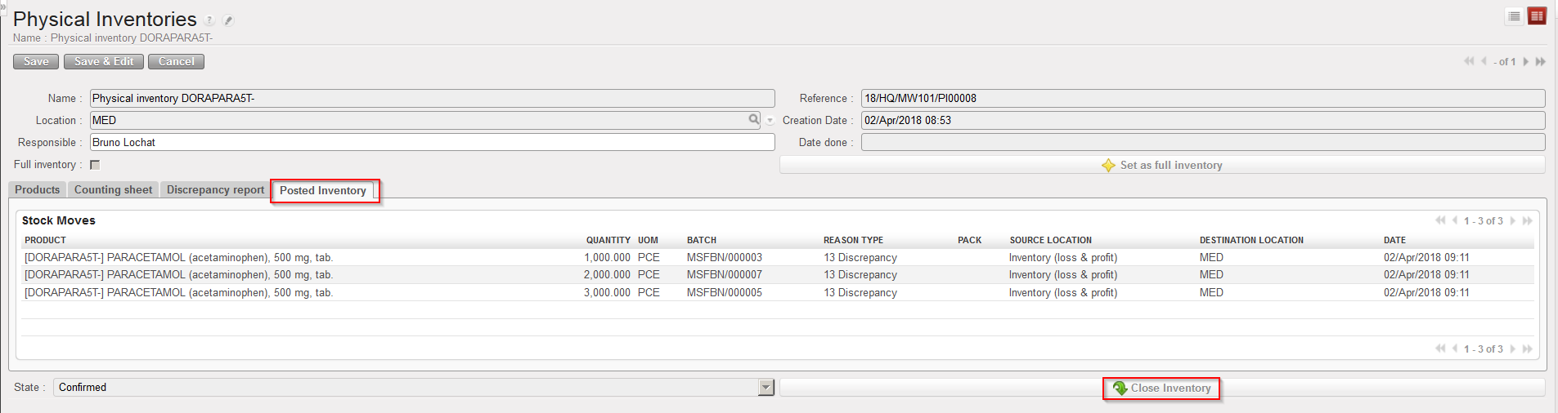Open the Location field small dropdown arrow
This screenshot has width=1558, height=413.
(770, 121)
